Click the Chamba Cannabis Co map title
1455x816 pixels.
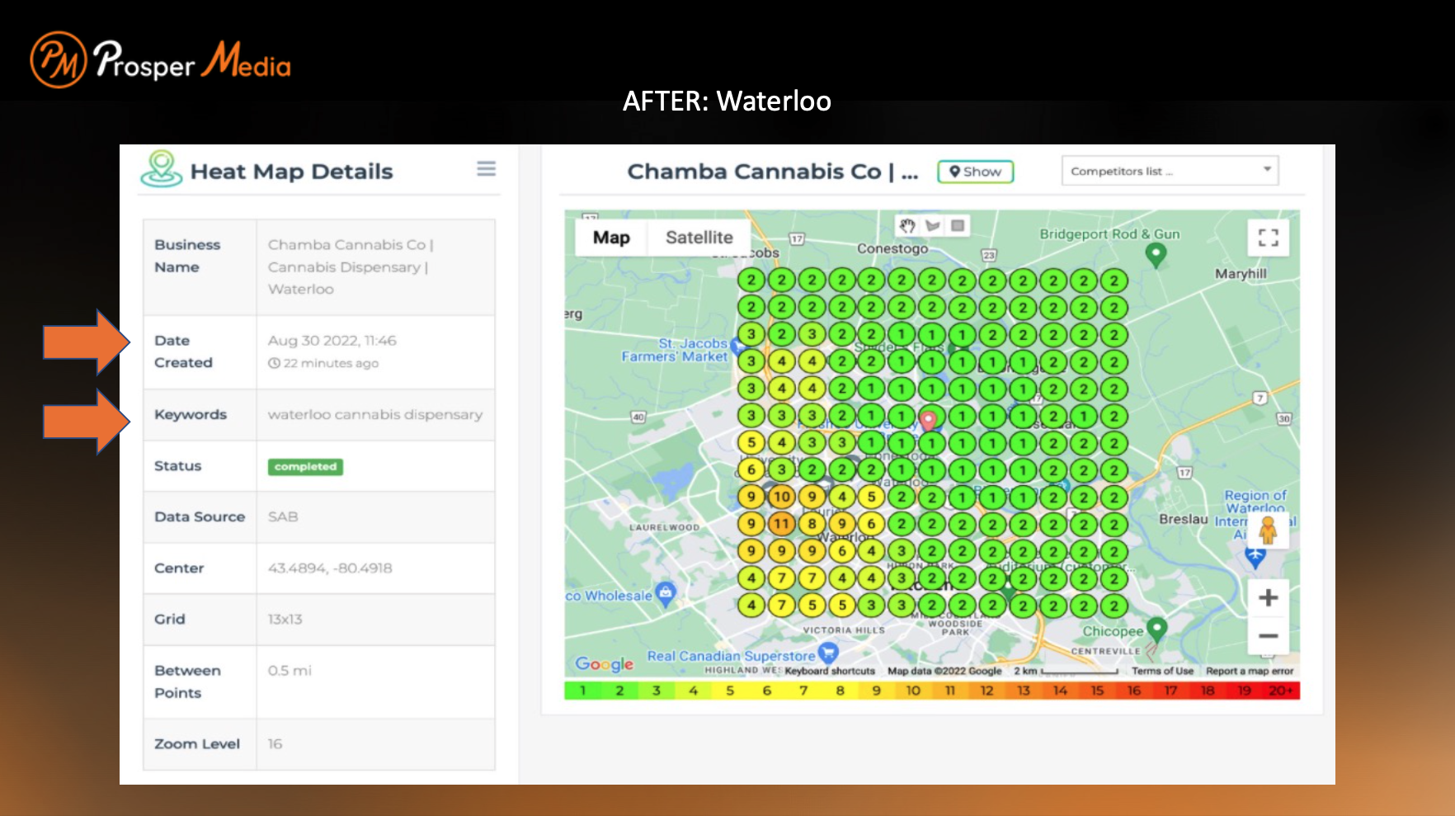[x=773, y=172]
